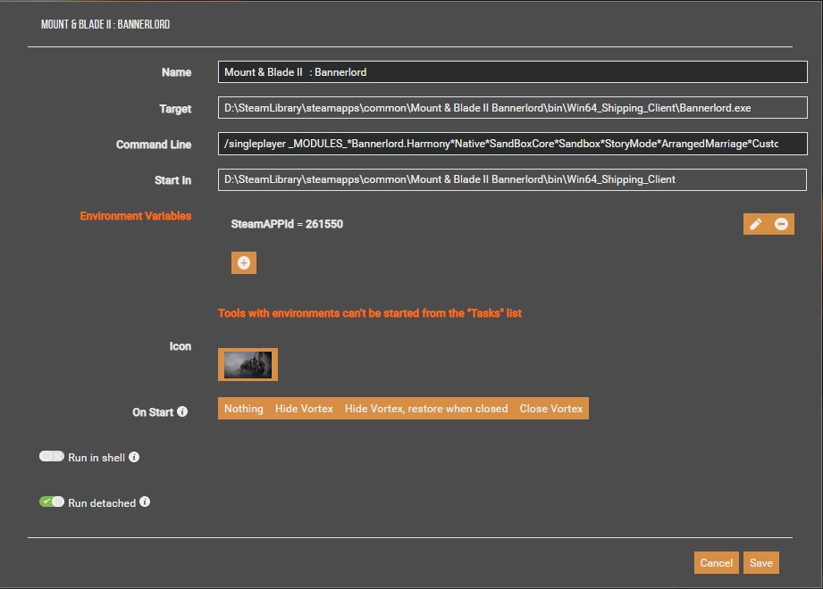Click the Name input field
823x589 pixels.
[513, 72]
